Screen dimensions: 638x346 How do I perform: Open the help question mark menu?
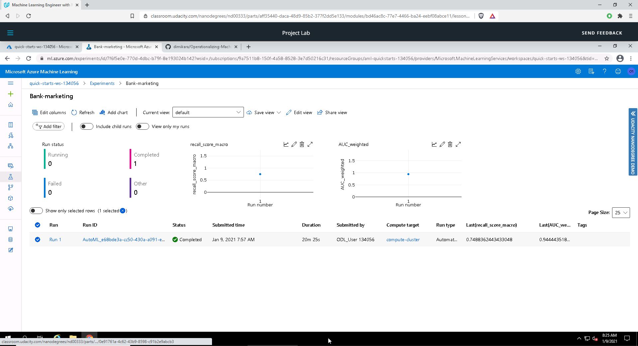(604, 72)
